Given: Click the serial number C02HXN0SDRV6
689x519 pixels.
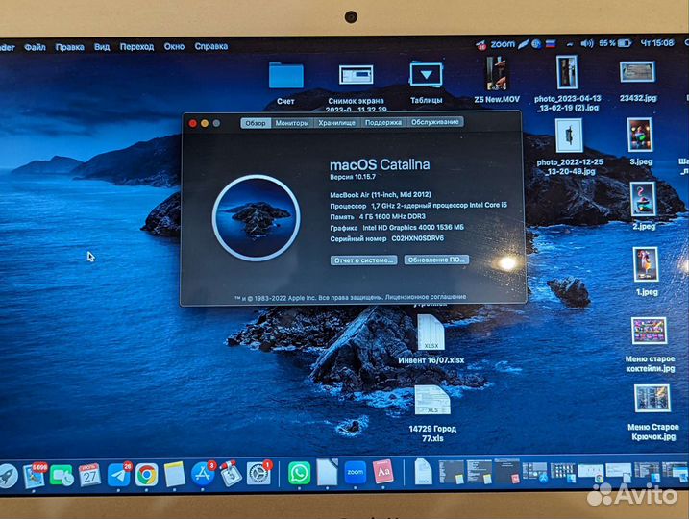Looking at the screenshot, I should click(417, 238).
